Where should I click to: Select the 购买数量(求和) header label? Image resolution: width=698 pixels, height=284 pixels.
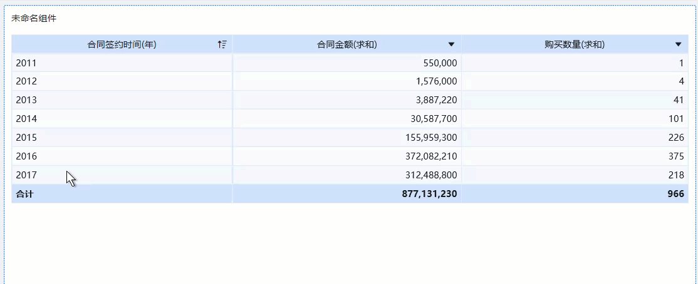click(575, 44)
